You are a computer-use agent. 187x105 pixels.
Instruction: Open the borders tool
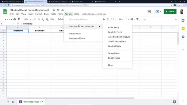point(108,19)
